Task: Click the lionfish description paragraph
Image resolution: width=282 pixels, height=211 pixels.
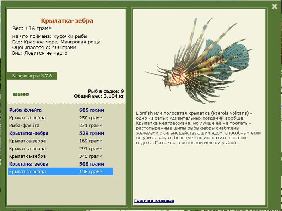Action: 198,128
